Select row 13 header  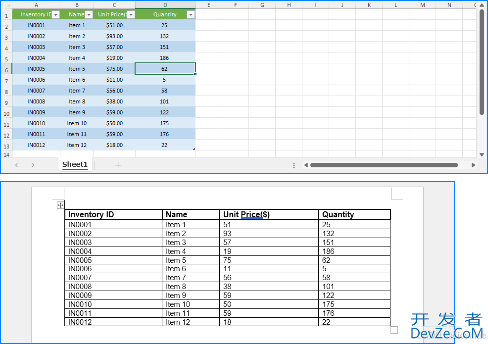6,146
